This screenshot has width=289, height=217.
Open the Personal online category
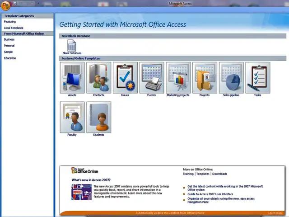[x=9, y=46]
